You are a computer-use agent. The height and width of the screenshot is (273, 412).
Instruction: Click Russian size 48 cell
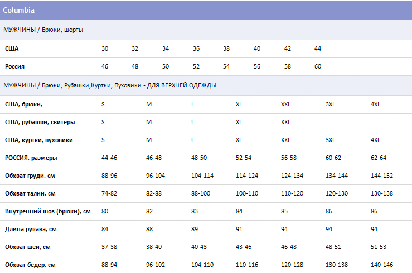tap(135, 66)
